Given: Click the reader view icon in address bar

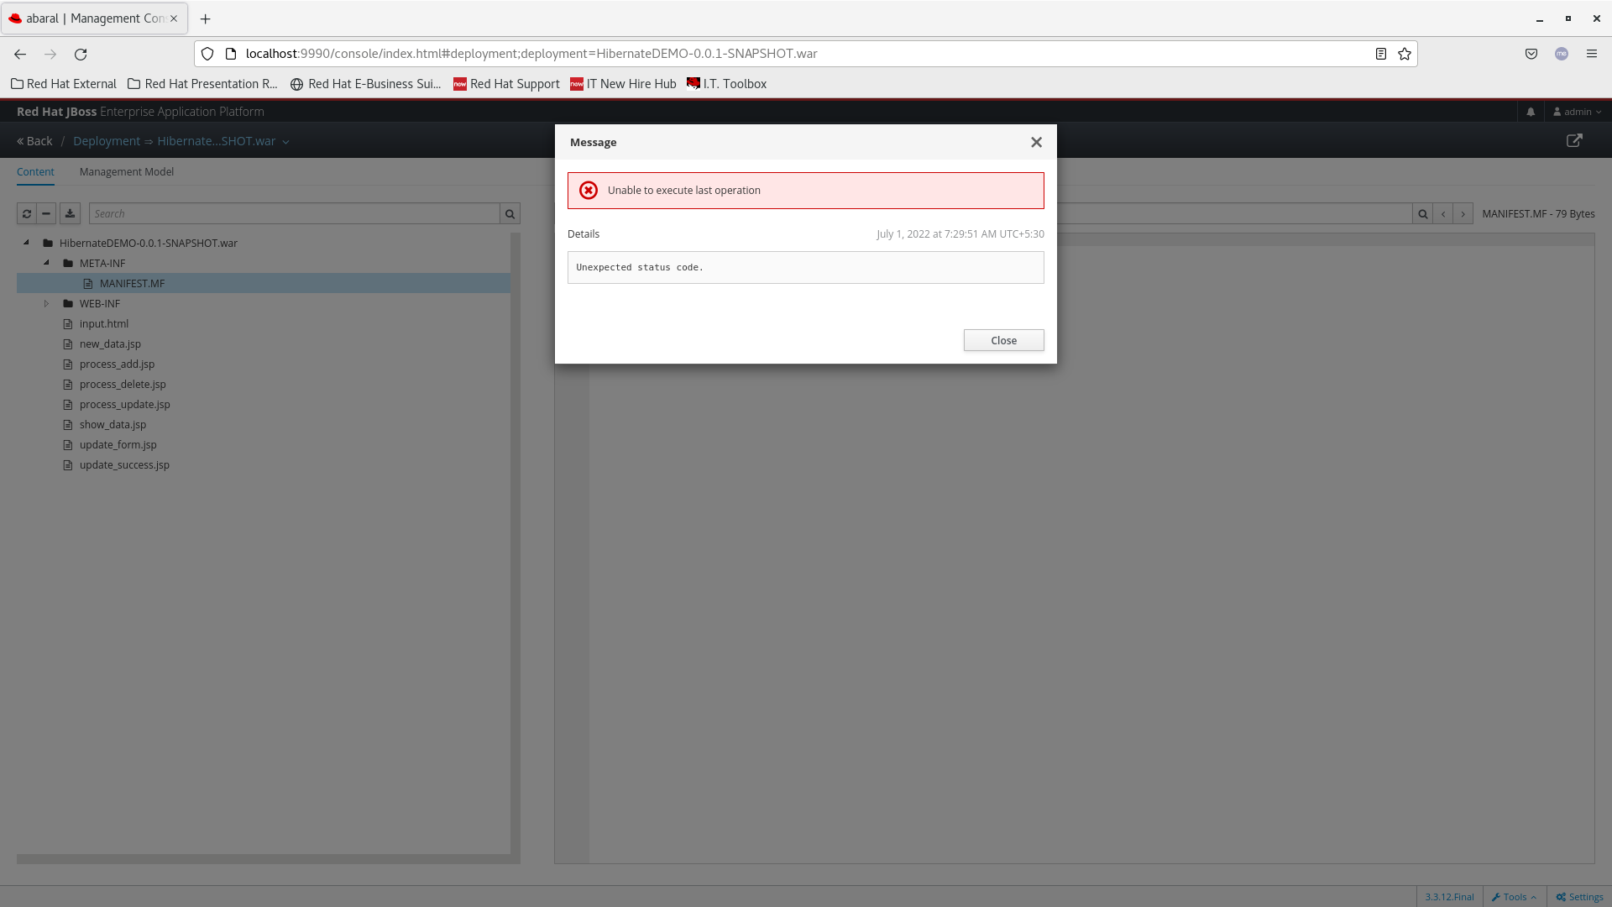Looking at the screenshot, I should [1379, 53].
